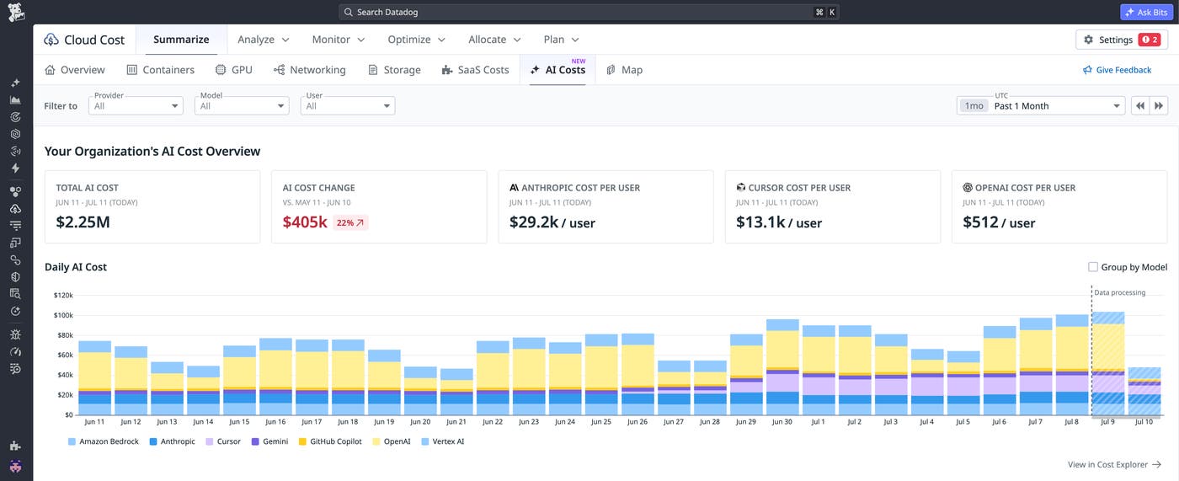Select the Summarize tab
The height and width of the screenshot is (481, 1179).
[181, 40]
